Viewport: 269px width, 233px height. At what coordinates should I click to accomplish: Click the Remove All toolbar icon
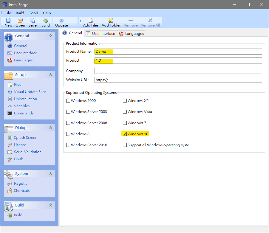click(x=150, y=20)
